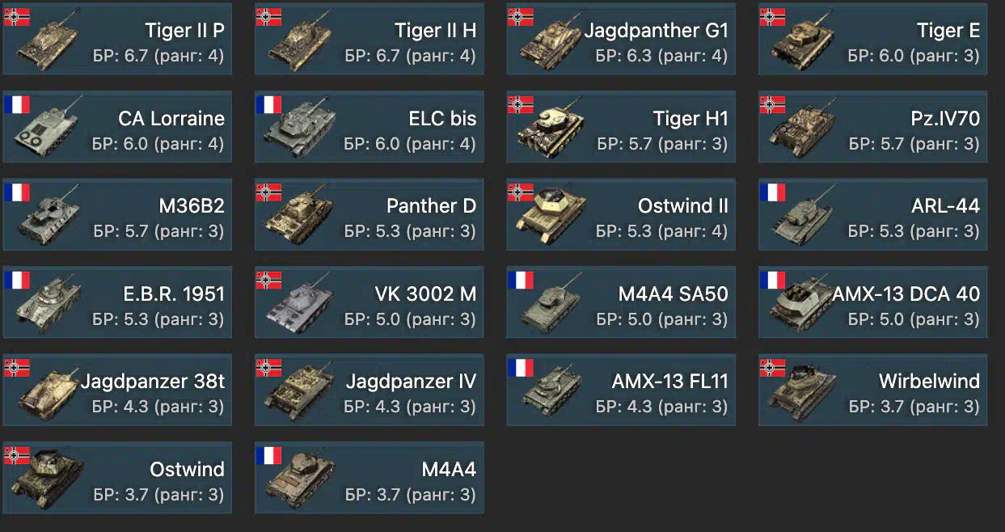Click the Wirbelwind vehicle card
1005x532 pixels.
click(x=873, y=390)
